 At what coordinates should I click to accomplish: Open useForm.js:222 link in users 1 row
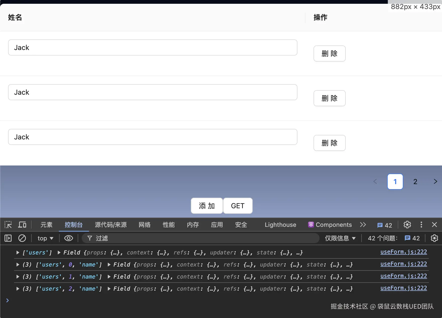click(x=404, y=276)
